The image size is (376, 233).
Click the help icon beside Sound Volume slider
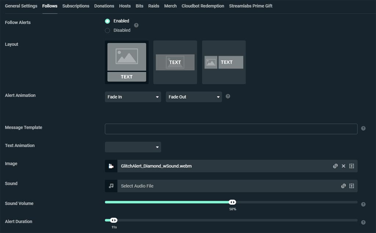point(363,204)
